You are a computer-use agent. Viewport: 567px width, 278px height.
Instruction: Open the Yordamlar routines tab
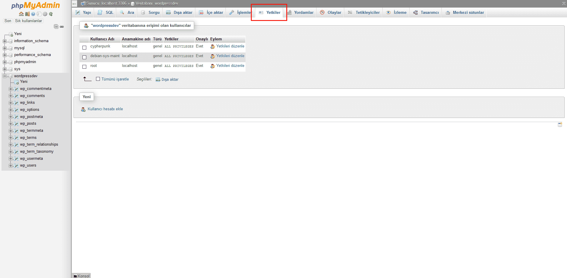[x=300, y=12]
